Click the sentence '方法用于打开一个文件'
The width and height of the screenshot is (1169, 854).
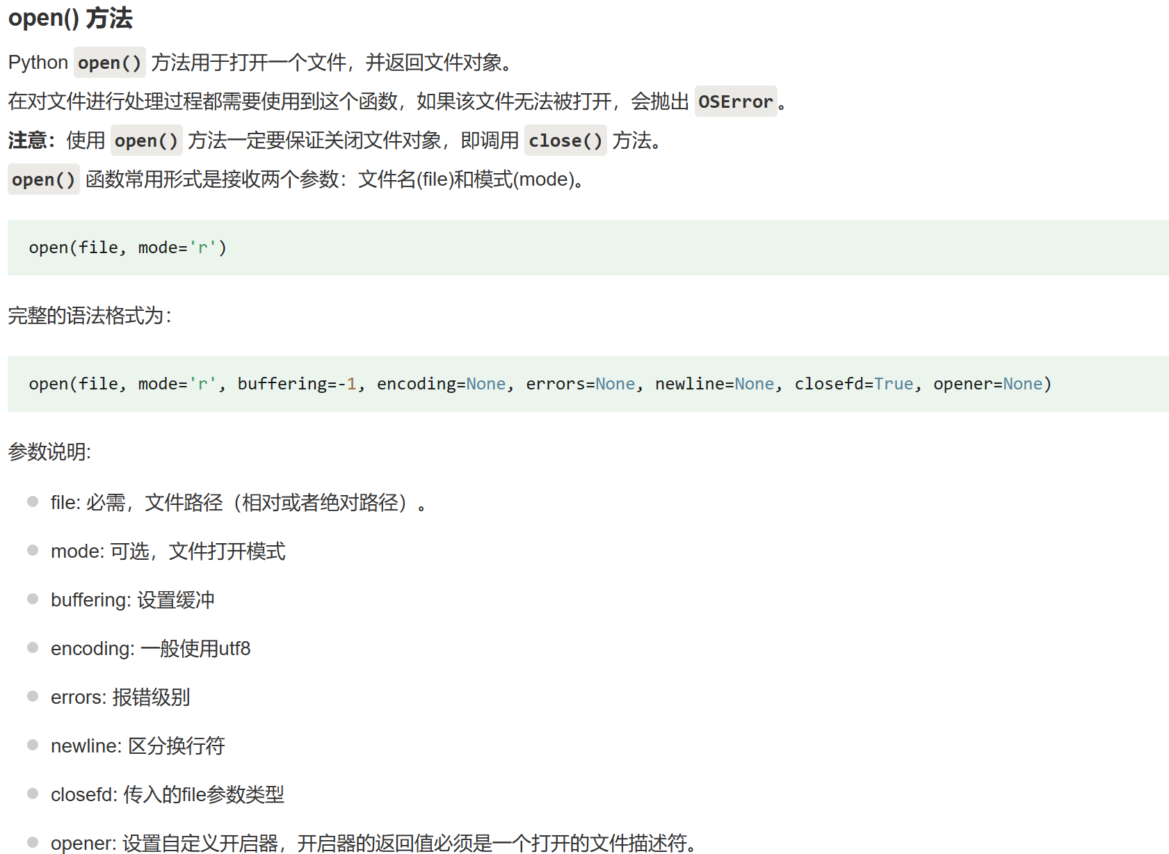point(249,63)
